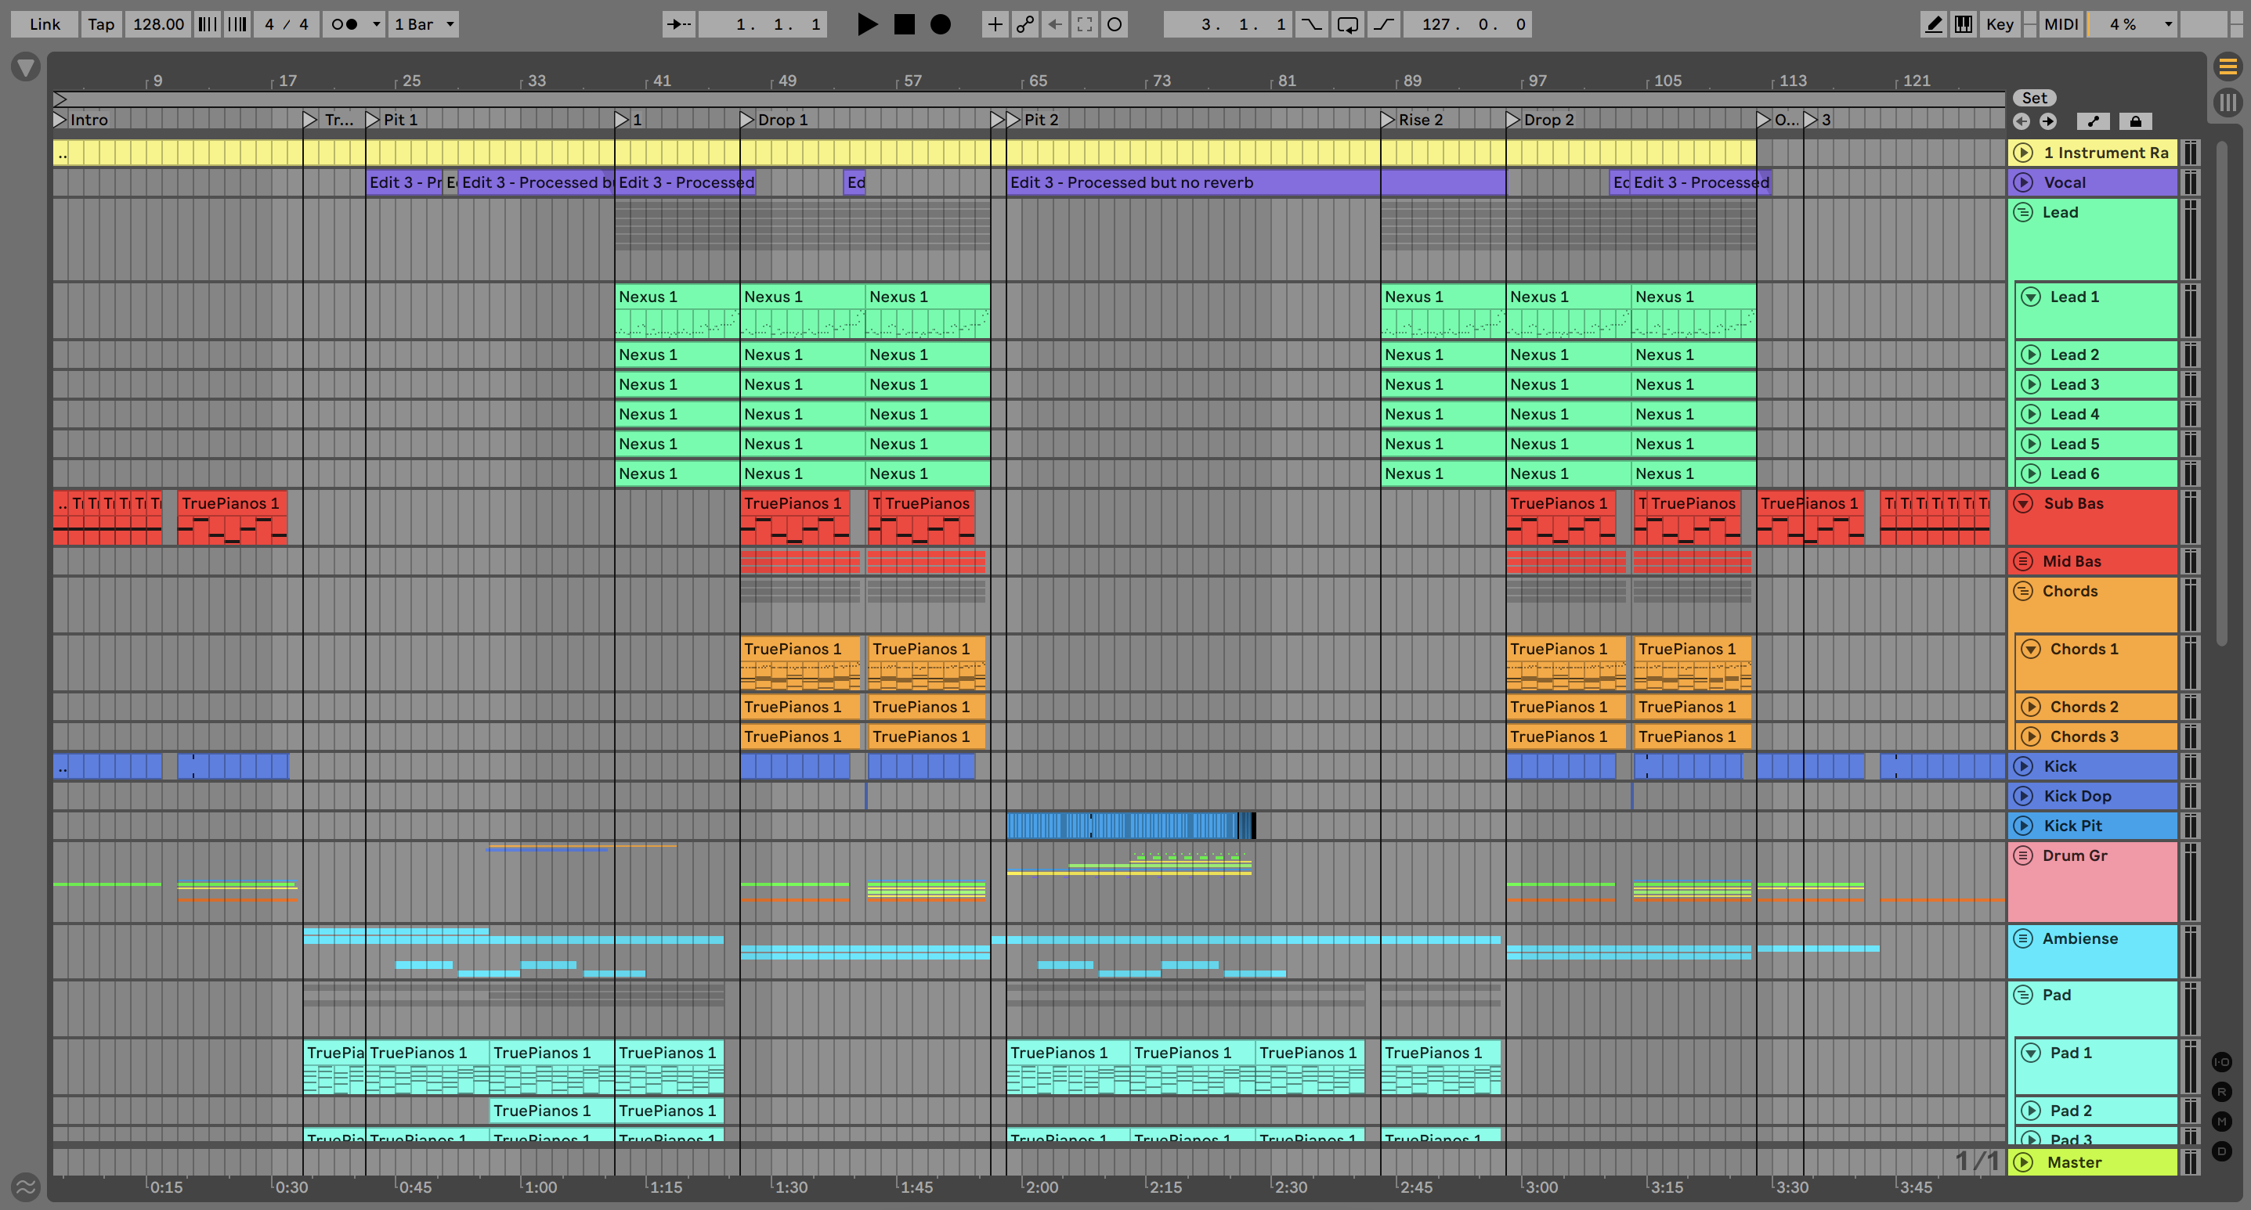The width and height of the screenshot is (2251, 1210).
Task: Click the Follow playback arrow button
Action: coord(678,24)
